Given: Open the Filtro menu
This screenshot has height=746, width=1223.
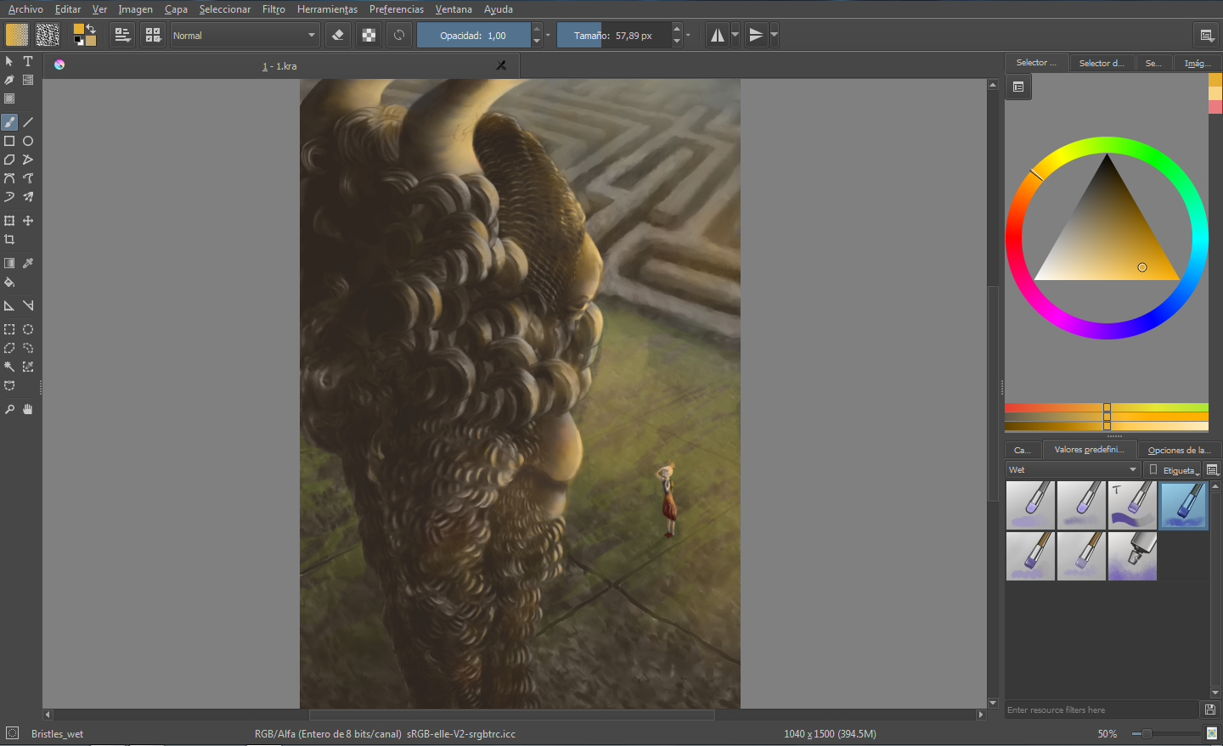Looking at the screenshot, I should pos(273,9).
